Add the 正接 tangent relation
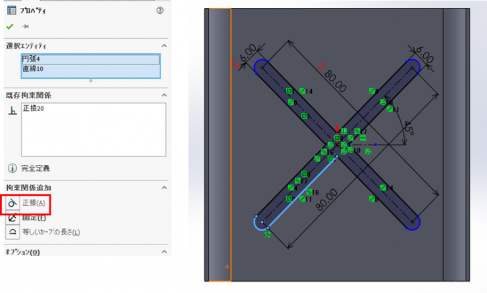The image size is (487, 293). [x=13, y=204]
